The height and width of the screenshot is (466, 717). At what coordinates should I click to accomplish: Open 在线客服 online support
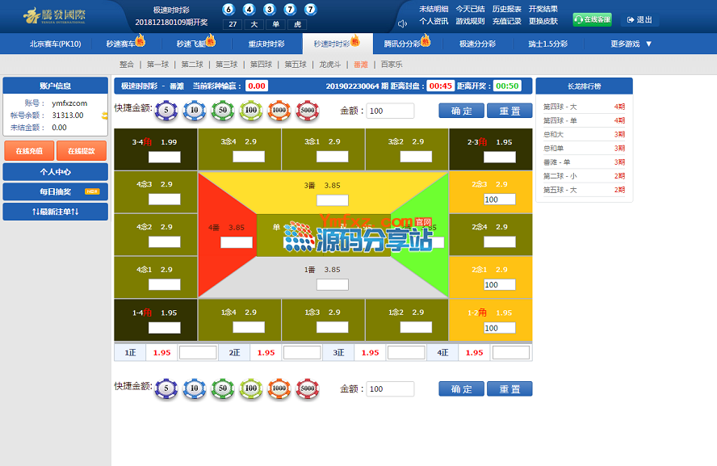coord(592,19)
